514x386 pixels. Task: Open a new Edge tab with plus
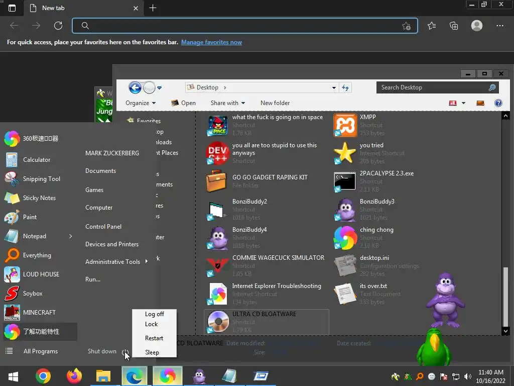click(153, 8)
